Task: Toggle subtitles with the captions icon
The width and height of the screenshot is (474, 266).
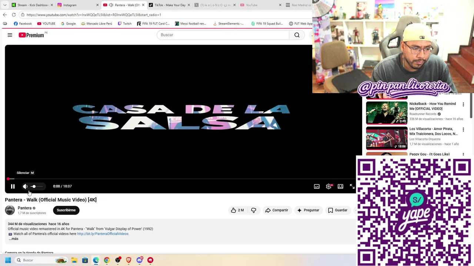Action: 317,187
